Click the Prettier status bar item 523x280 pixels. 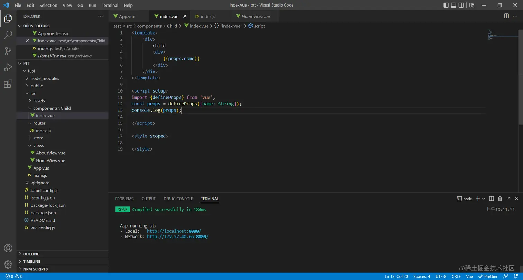pos(488,276)
